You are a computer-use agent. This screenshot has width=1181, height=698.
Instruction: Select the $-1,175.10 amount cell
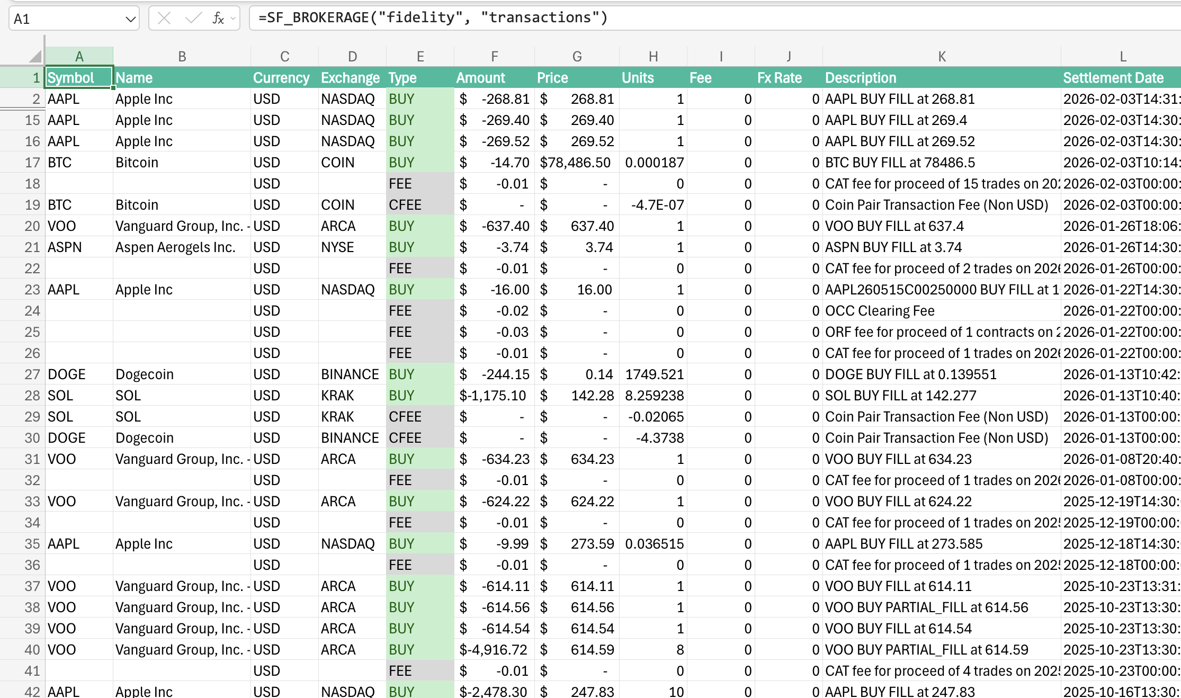(494, 395)
